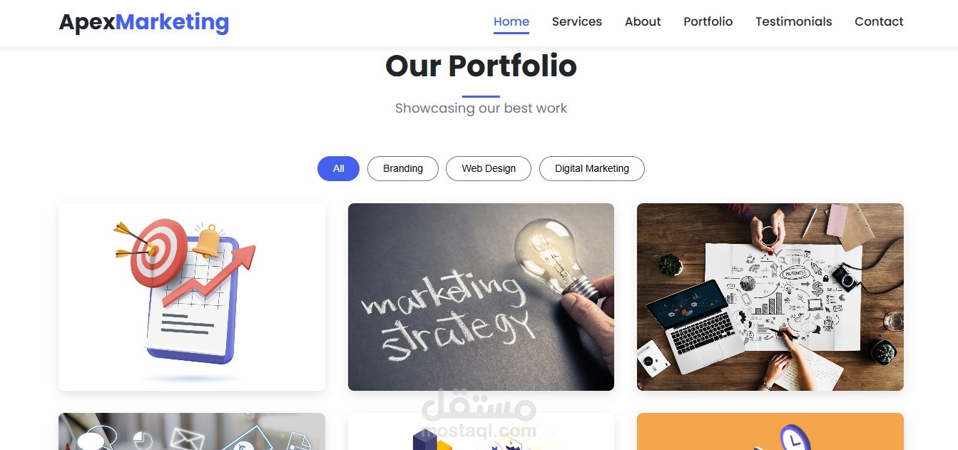Open the orange card with clock illustration
The image size is (958, 450).
[770, 431]
